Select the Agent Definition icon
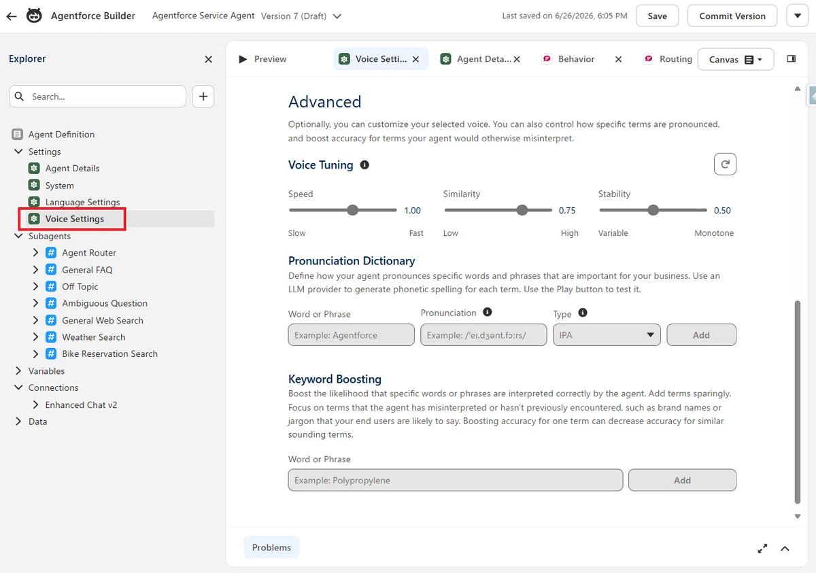The image size is (816, 573). point(18,135)
